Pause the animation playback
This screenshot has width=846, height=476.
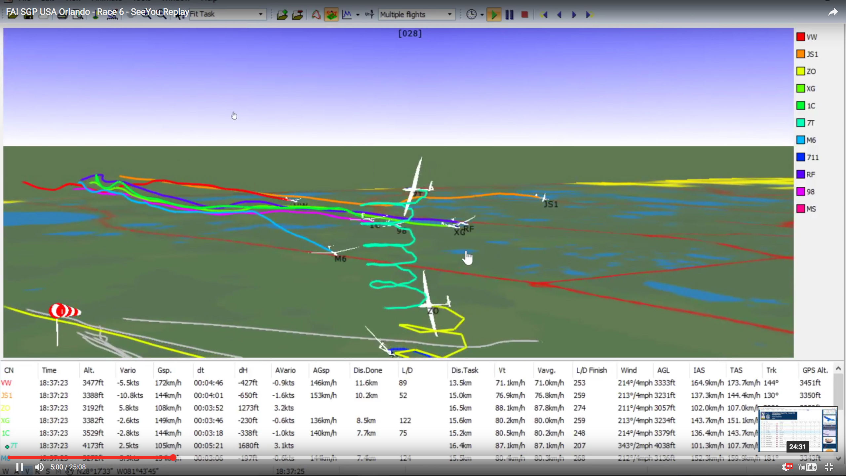click(x=509, y=15)
